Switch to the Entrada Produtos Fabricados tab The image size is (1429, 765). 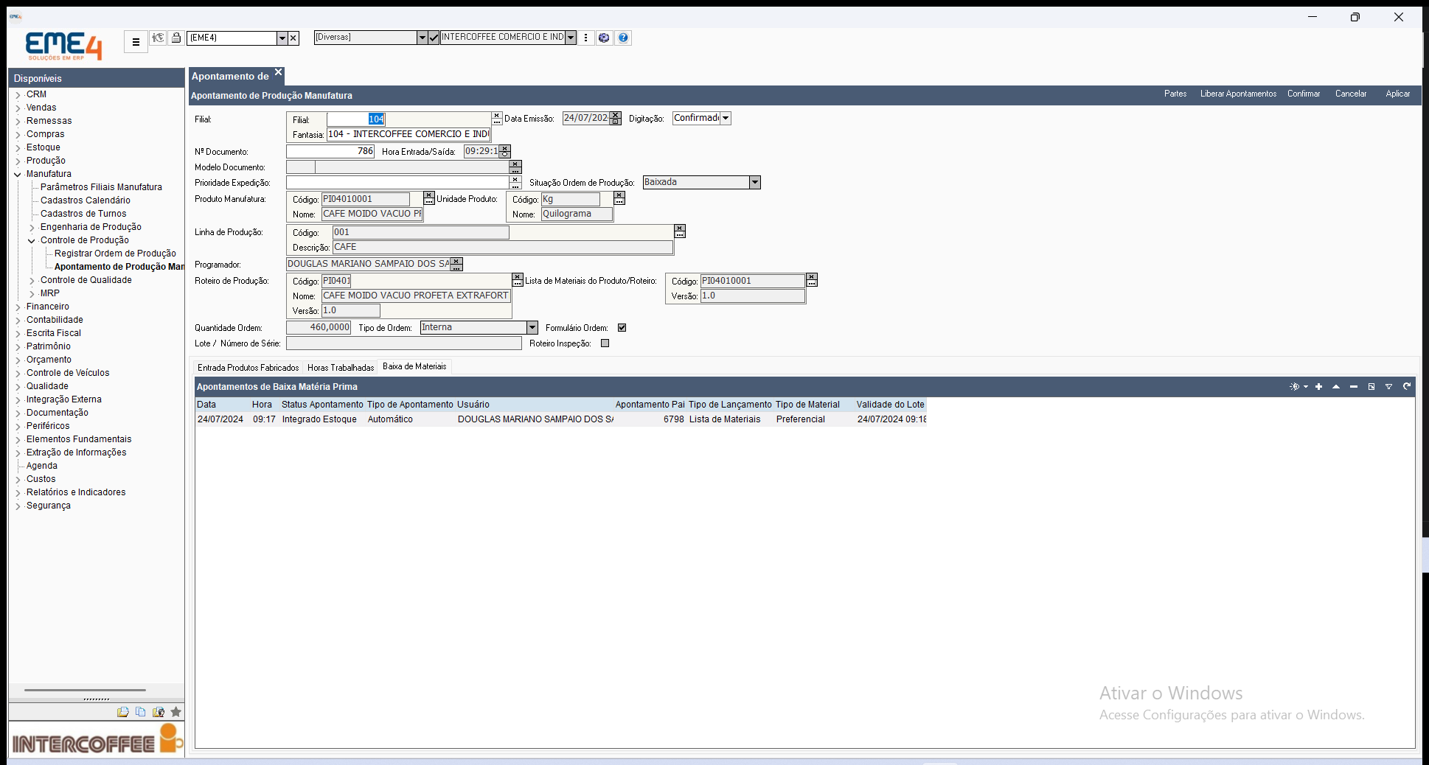click(248, 368)
